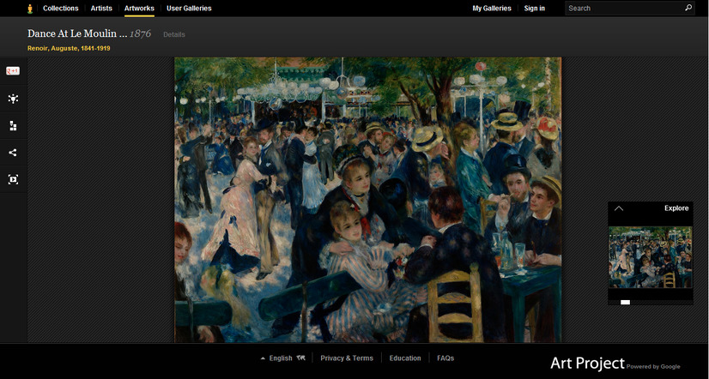
Task: Open the Education link
Action: click(405, 358)
